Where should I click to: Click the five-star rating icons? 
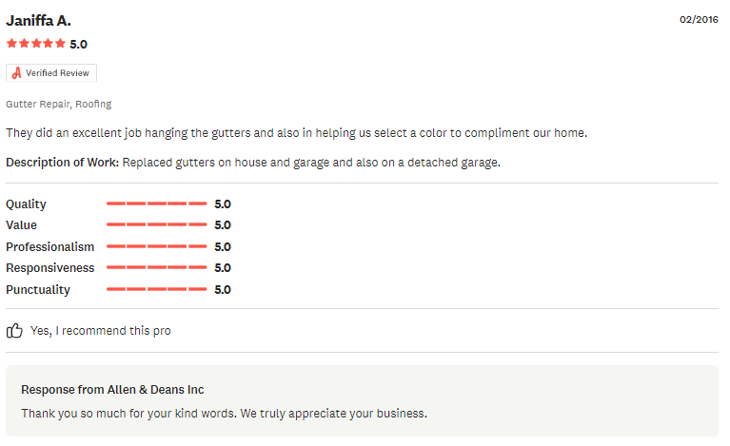click(36, 44)
